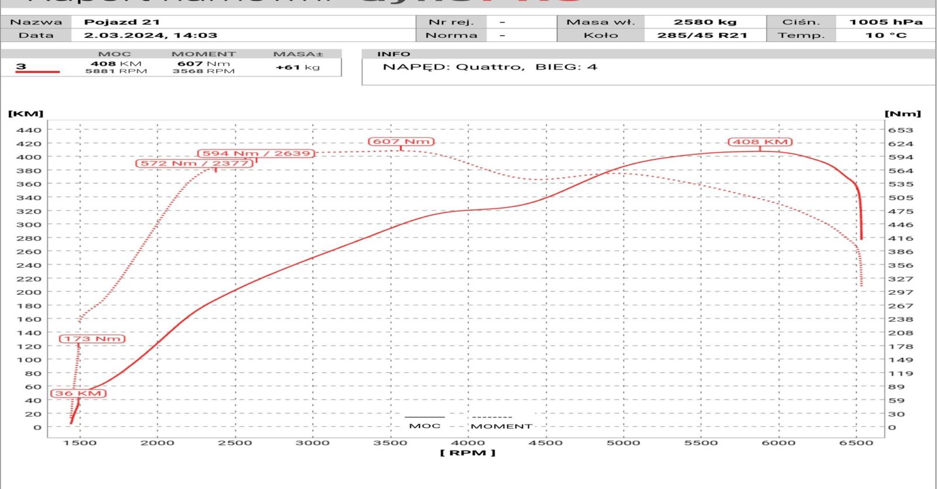Screen dimensions: 937x489
Task: Select the Koło value 285/45 R21
Action: click(x=702, y=35)
